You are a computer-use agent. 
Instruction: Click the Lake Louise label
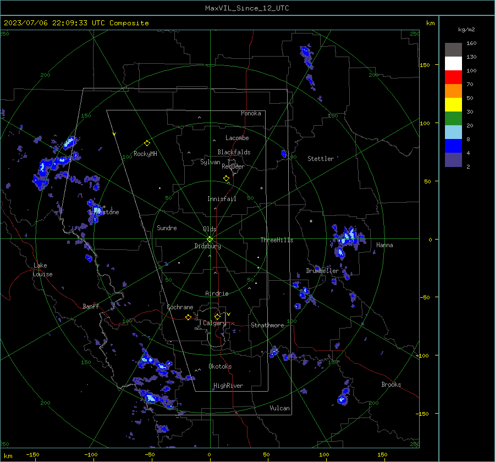click(x=42, y=270)
